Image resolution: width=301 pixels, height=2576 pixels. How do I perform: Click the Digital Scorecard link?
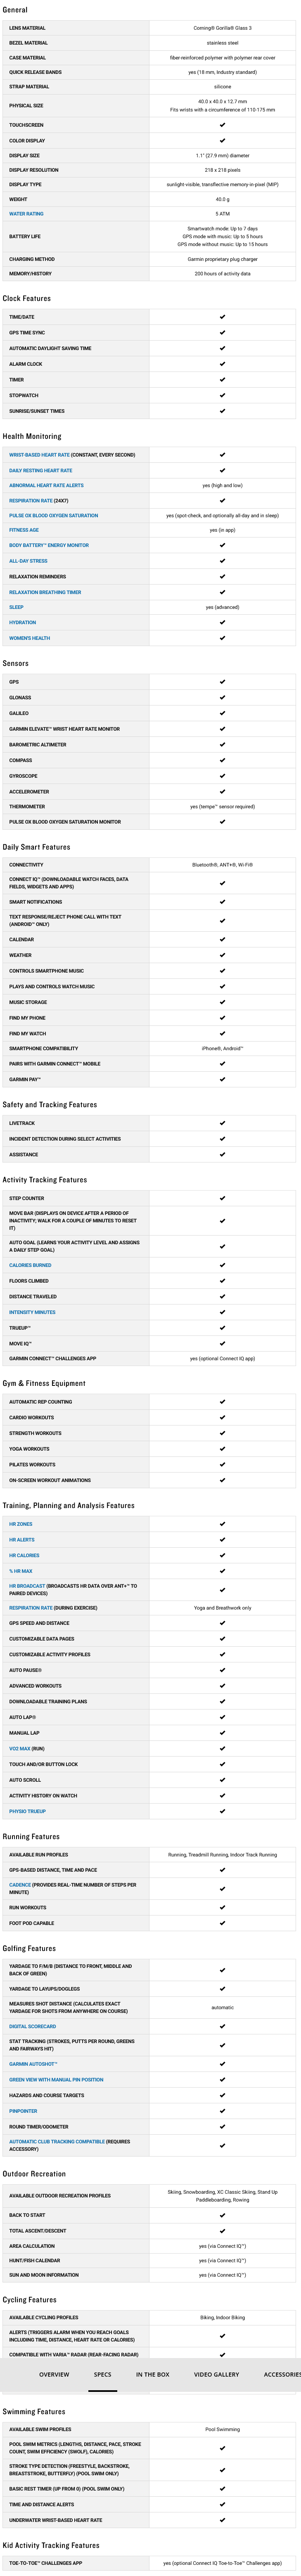coord(33,2026)
